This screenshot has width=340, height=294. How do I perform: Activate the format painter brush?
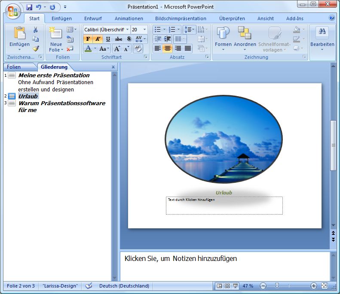pyautogui.click(x=36, y=48)
